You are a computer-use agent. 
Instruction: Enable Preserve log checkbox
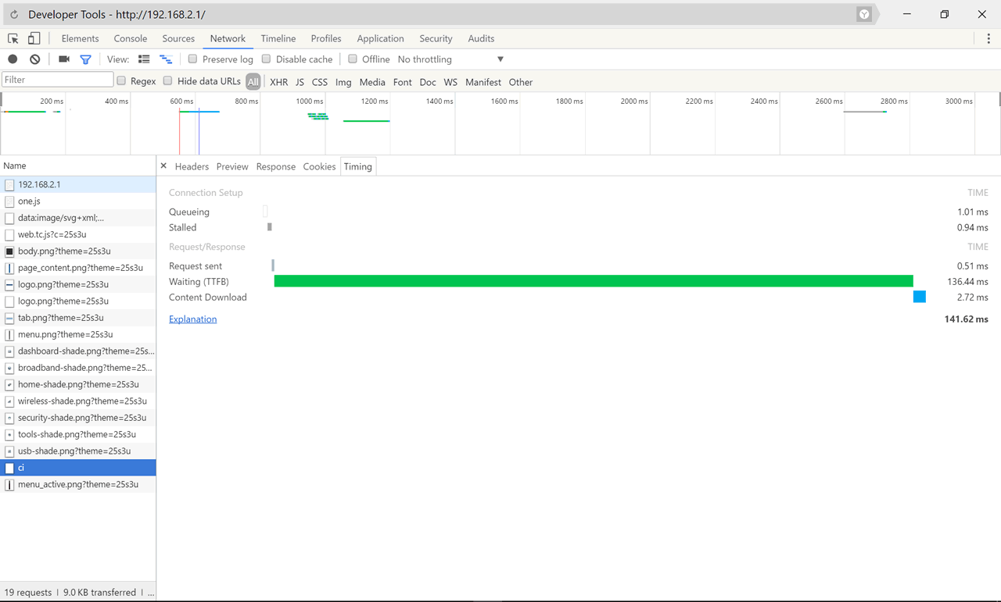[x=192, y=59]
